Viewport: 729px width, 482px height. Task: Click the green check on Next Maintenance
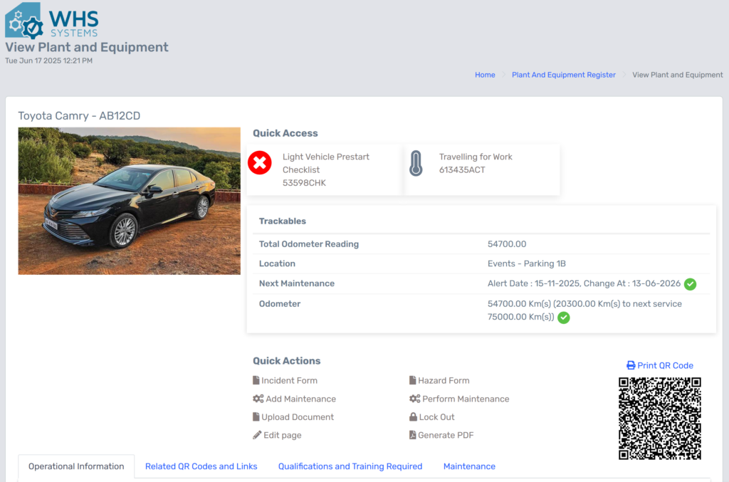coord(690,284)
